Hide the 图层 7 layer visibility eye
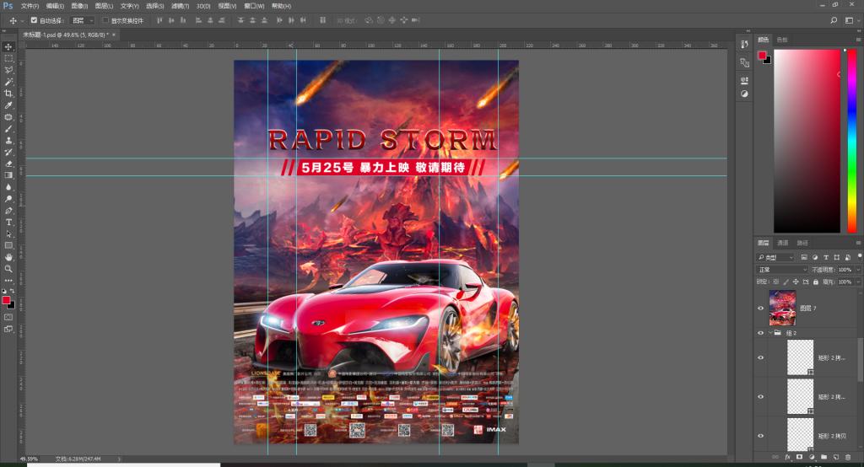The width and height of the screenshot is (864, 467). (x=761, y=309)
